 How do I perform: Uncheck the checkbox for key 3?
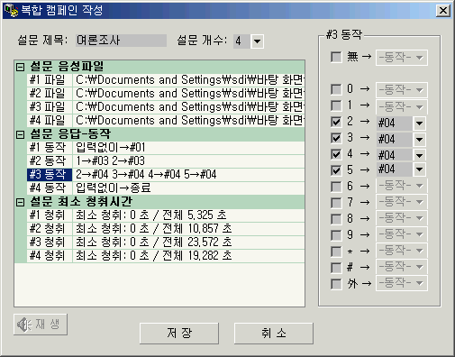tap(336, 138)
